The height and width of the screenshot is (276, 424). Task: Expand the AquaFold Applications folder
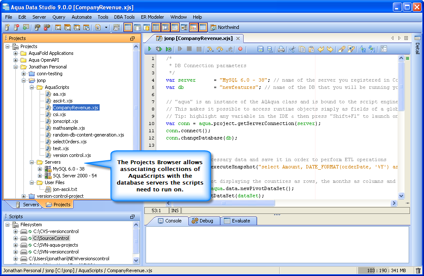(16, 53)
